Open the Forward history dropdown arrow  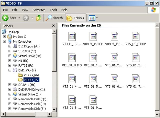pyautogui.click(x=32, y=18)
